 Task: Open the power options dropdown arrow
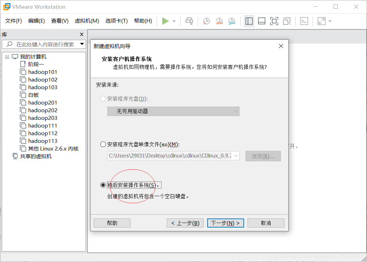point(174,21)
